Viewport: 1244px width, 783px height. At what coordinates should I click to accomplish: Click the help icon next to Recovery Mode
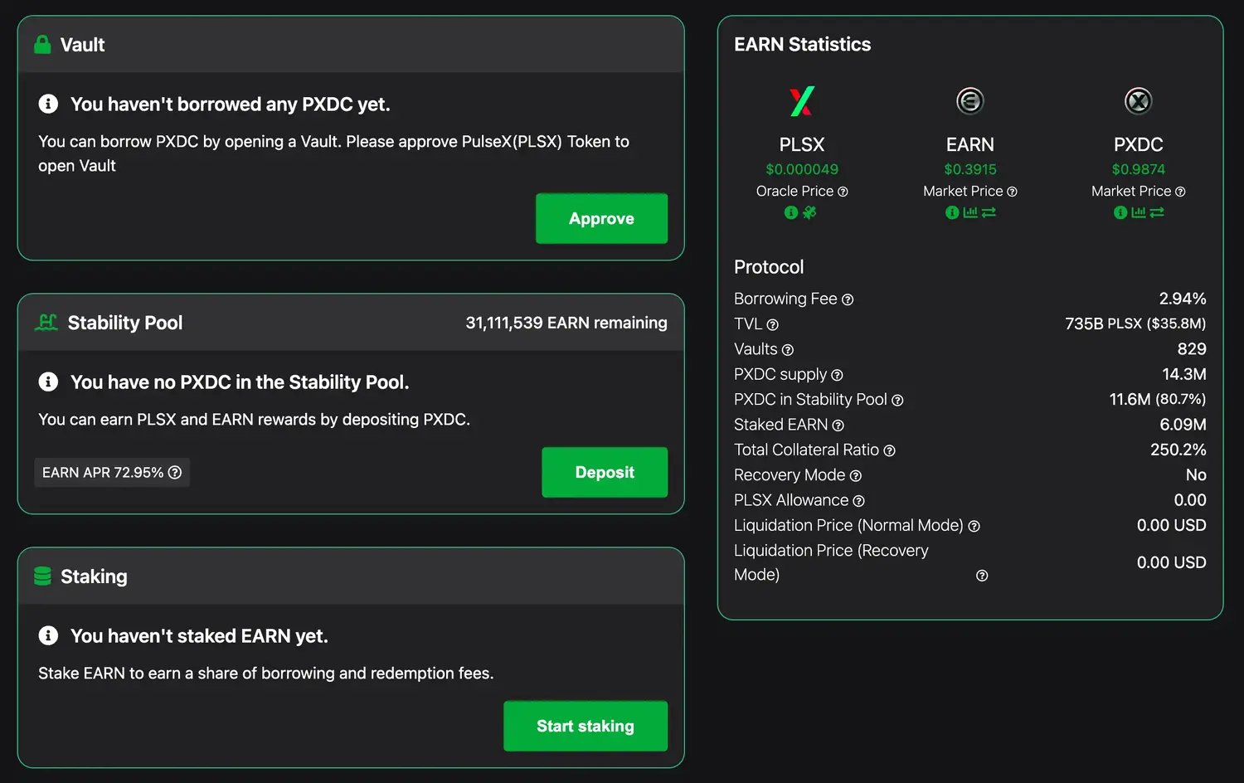point(856,476)
